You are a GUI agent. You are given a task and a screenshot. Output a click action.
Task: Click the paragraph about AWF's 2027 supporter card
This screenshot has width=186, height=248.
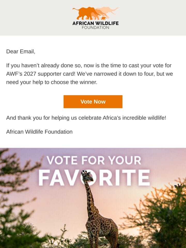pyautogui.click(x=90, y=74)
